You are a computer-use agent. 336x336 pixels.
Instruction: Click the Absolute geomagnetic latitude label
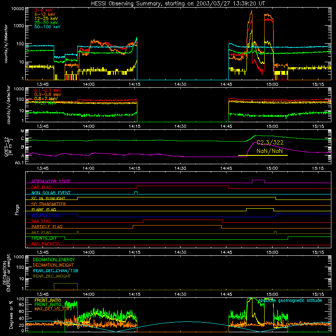[290, 301]
